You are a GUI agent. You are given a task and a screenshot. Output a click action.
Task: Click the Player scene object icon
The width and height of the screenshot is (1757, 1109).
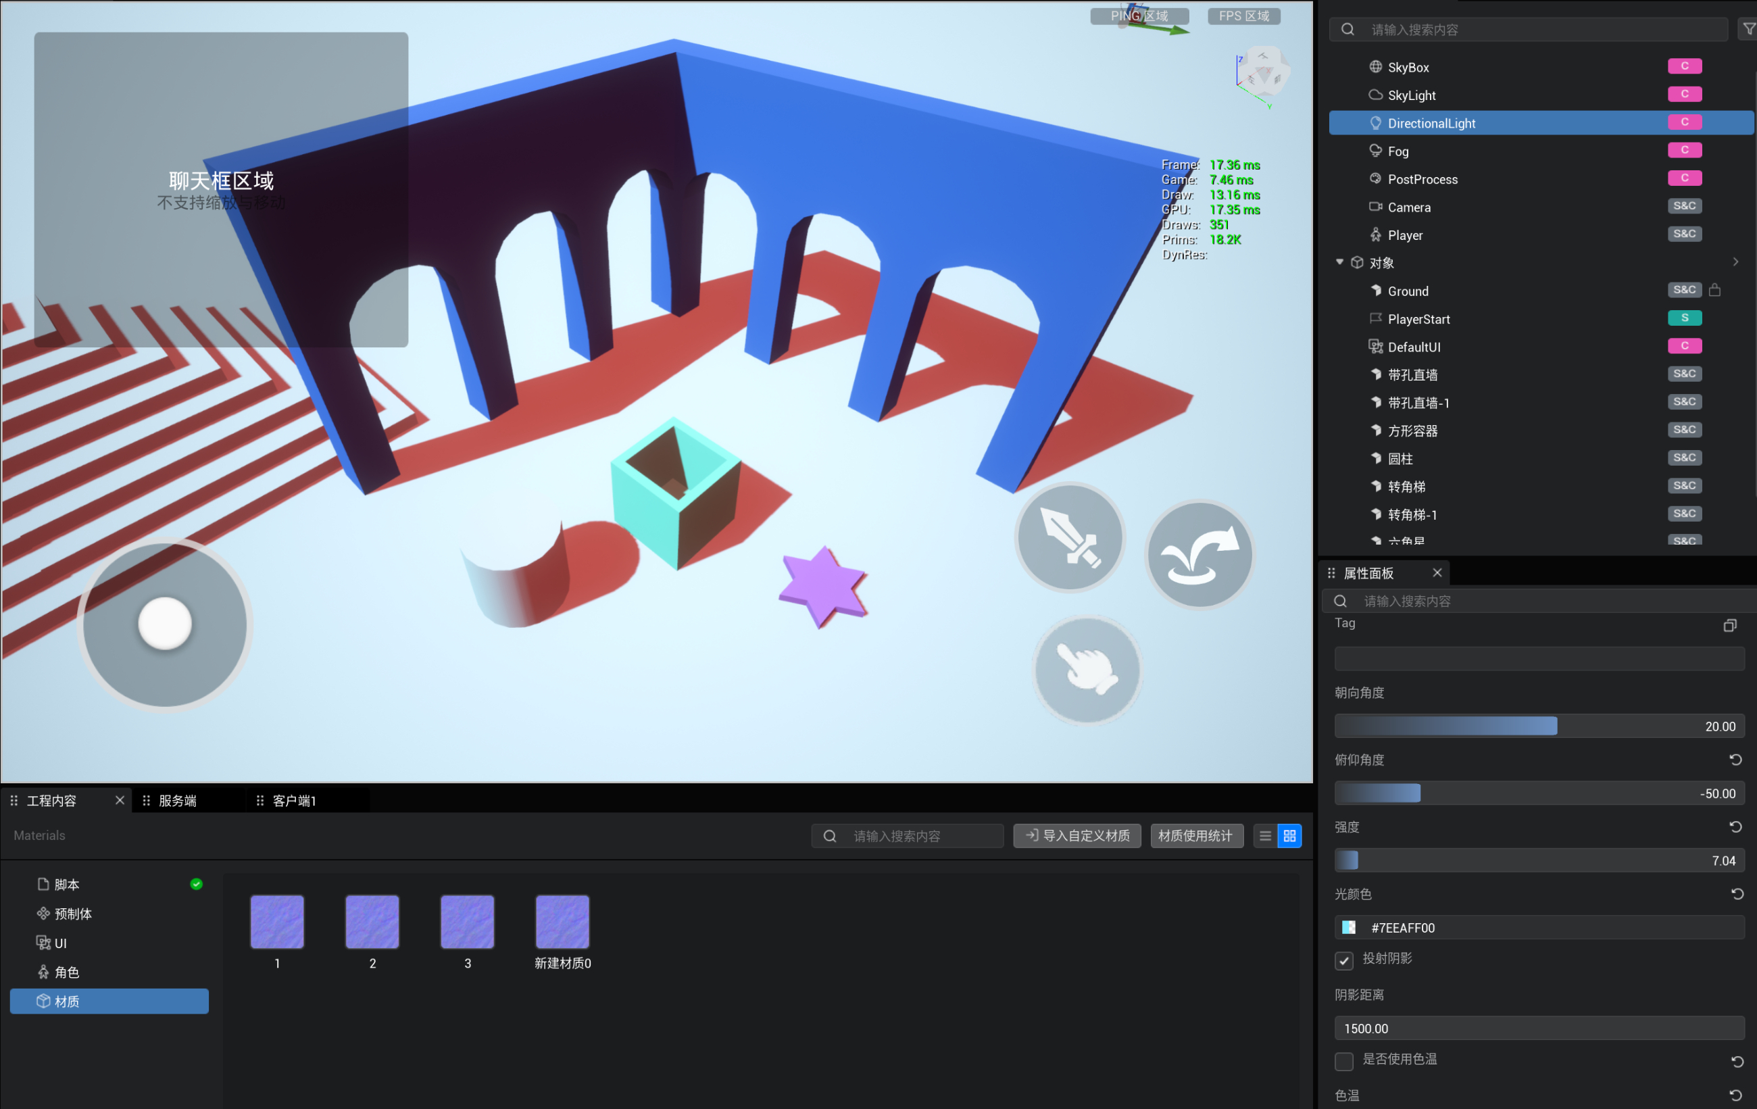(x=1374, y=235)
